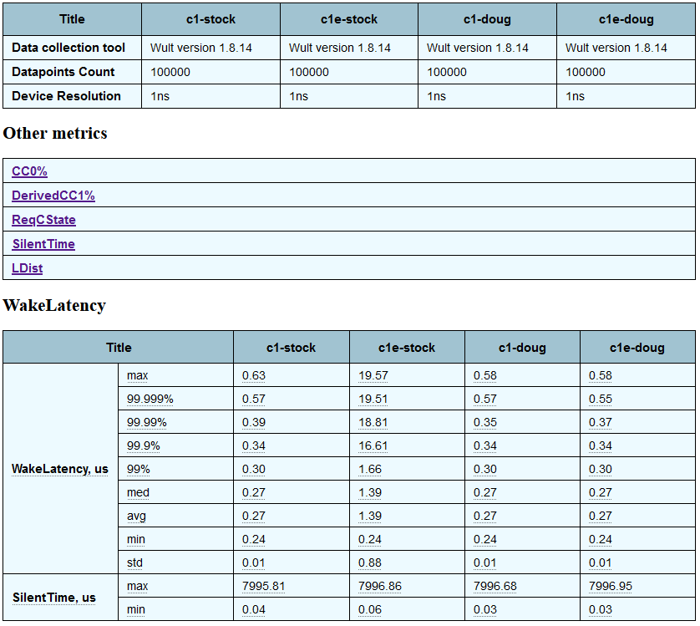The width and height of the screenshot is (700, 626).
Task: Click the SilentTime min label
Action: 135,609
